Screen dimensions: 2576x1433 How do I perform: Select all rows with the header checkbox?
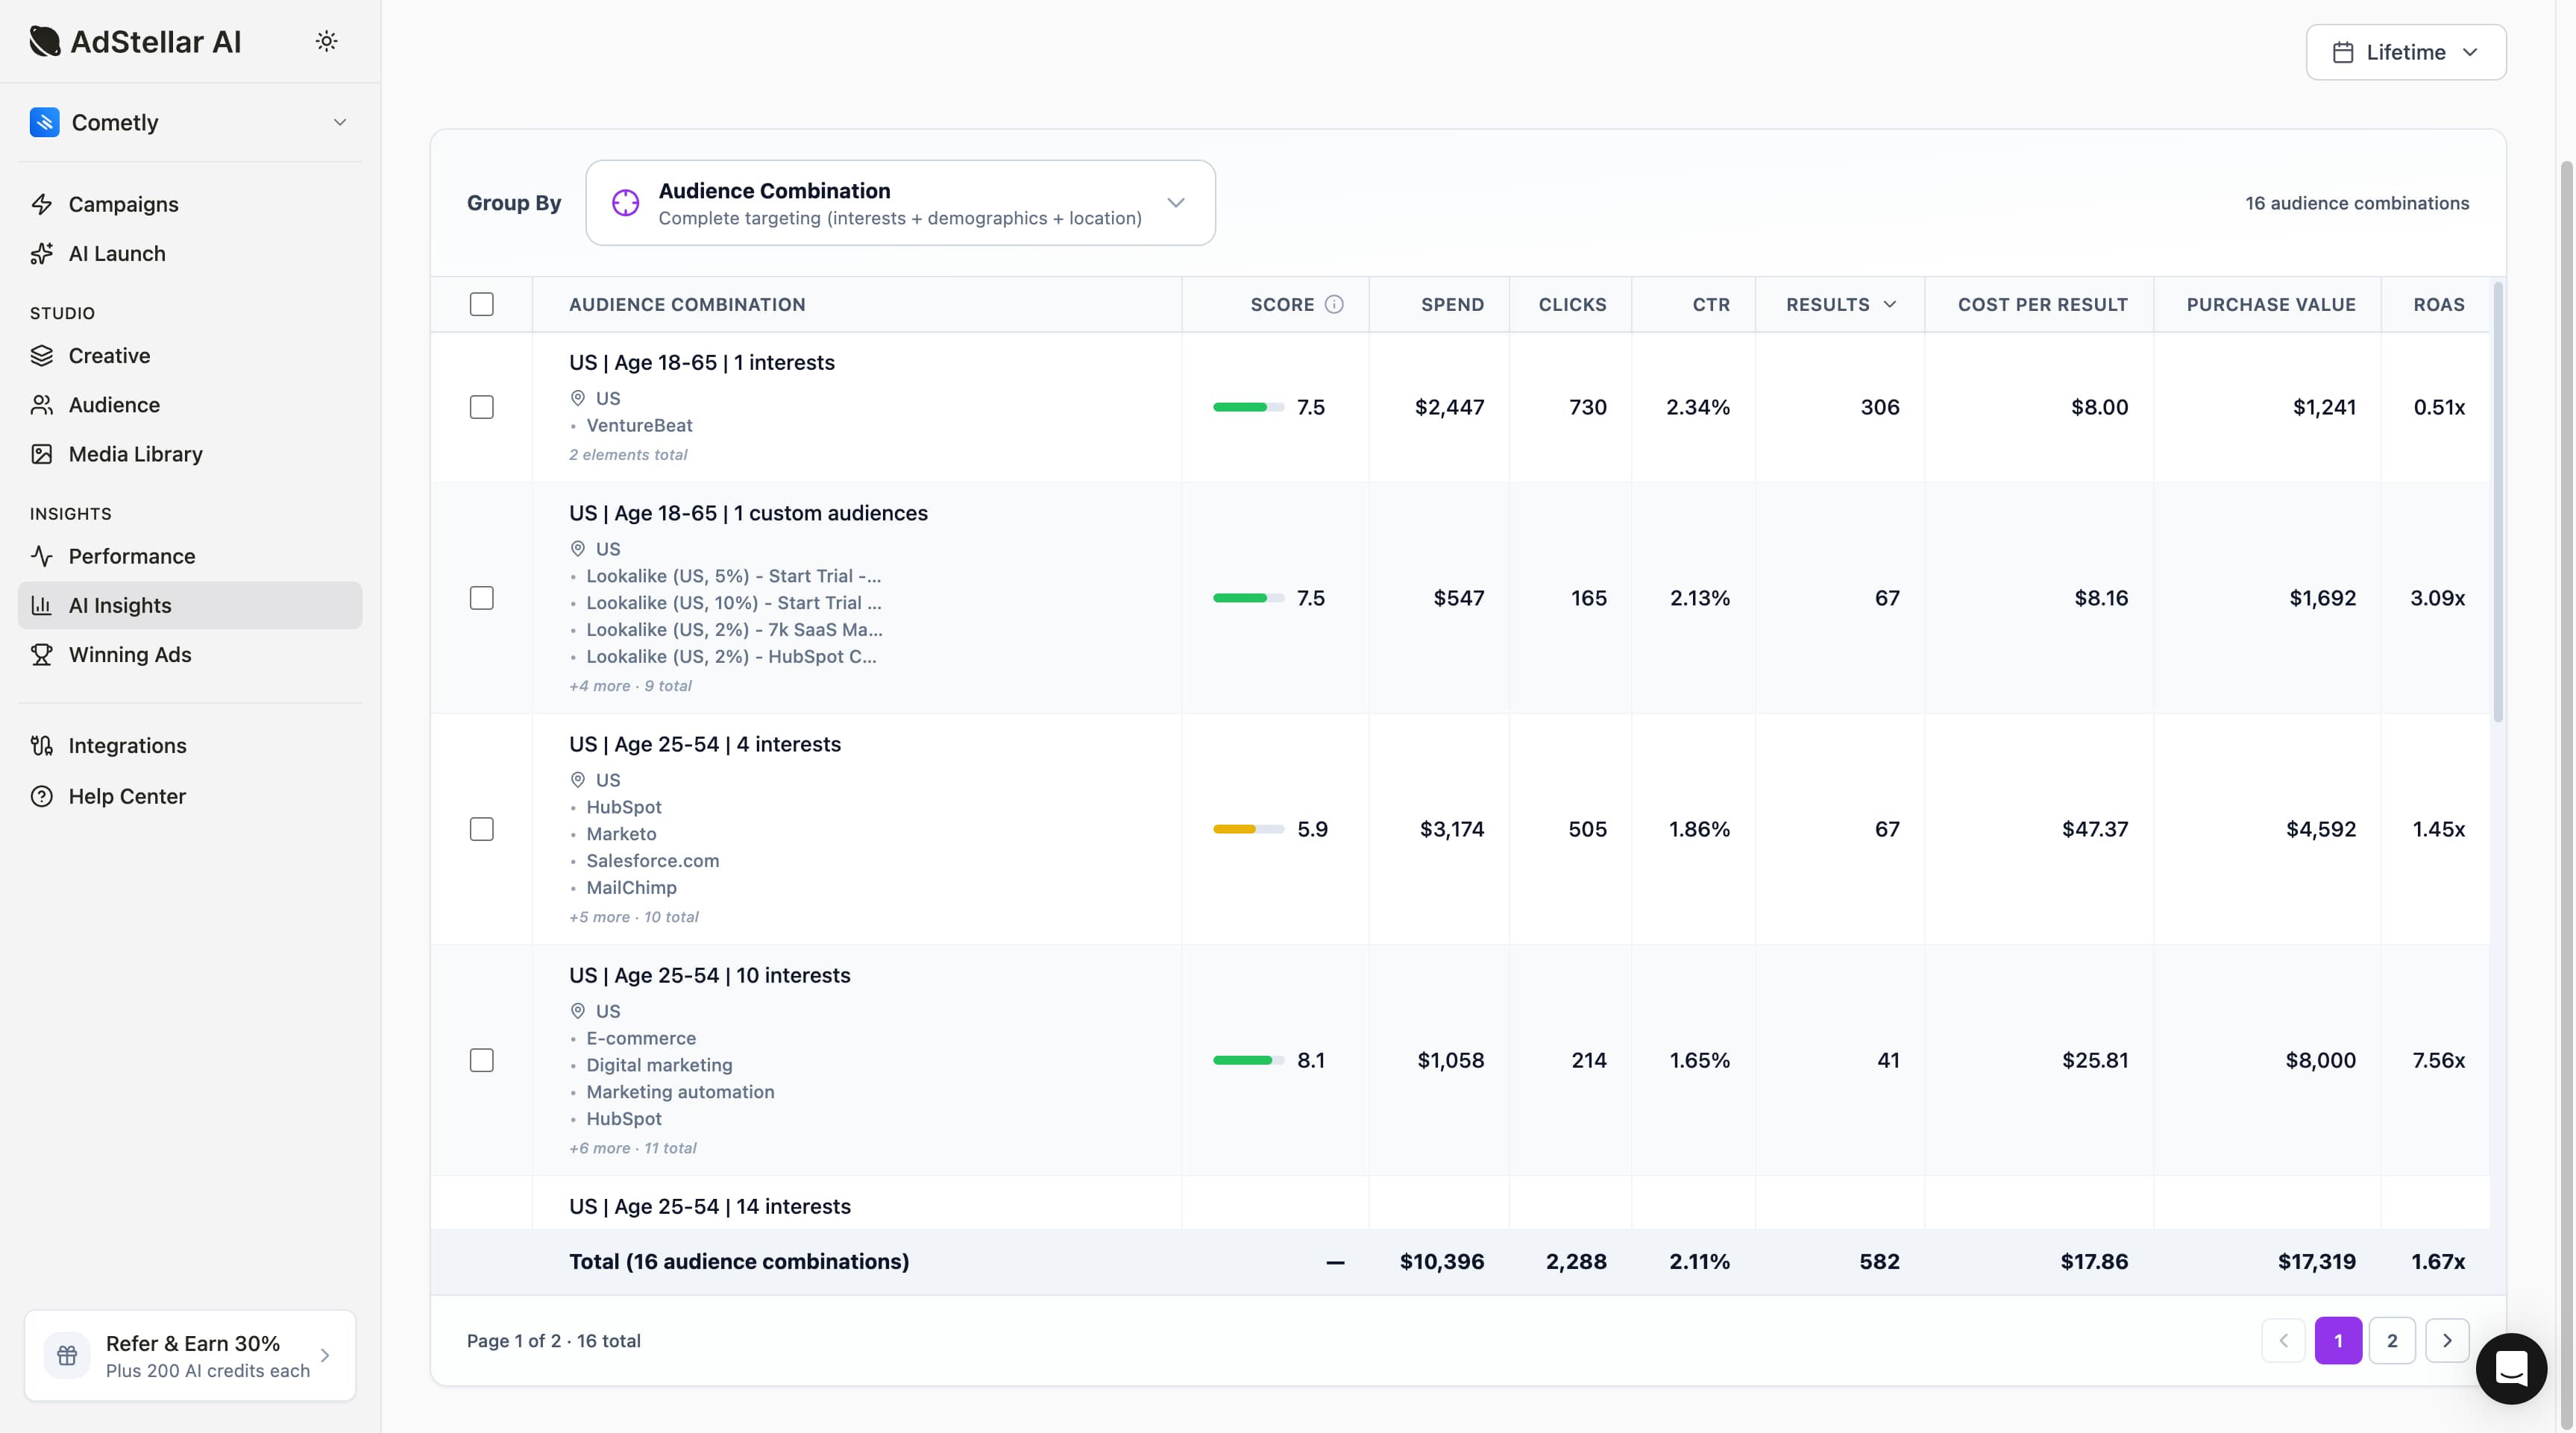click(x=482, y=304)
